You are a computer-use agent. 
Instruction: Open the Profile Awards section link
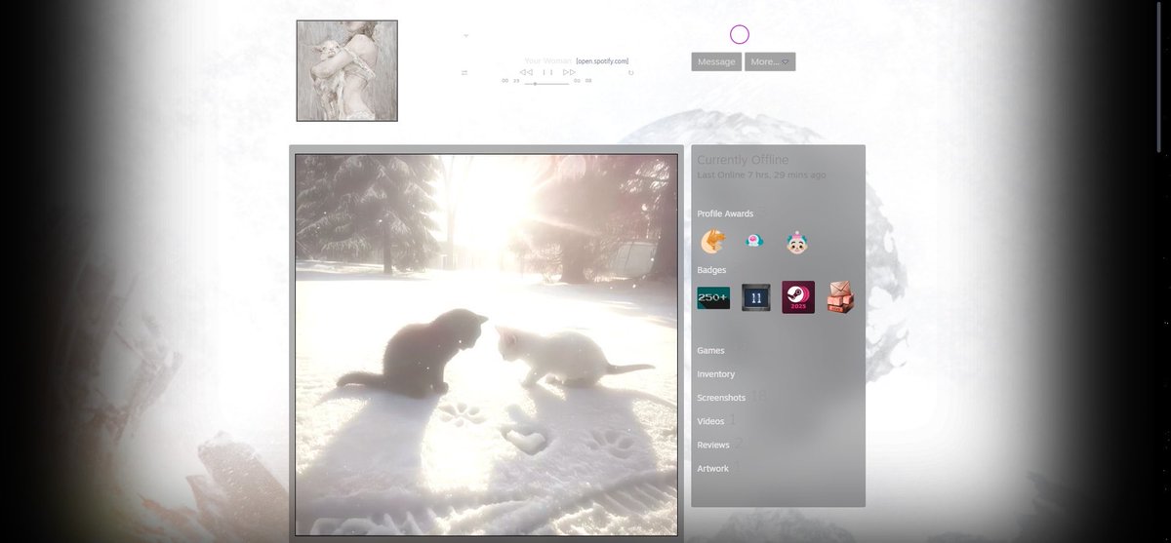(x=725, y=213)
